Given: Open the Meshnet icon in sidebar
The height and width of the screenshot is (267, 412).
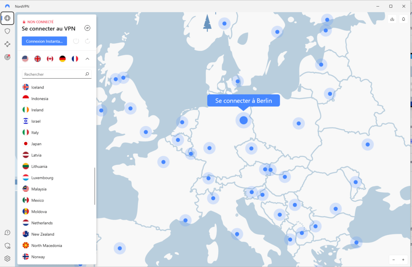Looking at the screenshot, I should 7,44.
